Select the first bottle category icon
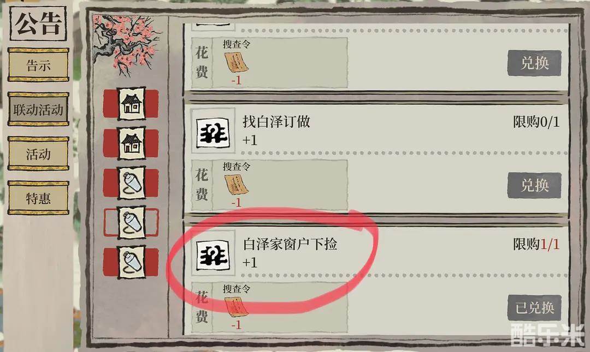 tap(131, 183)
